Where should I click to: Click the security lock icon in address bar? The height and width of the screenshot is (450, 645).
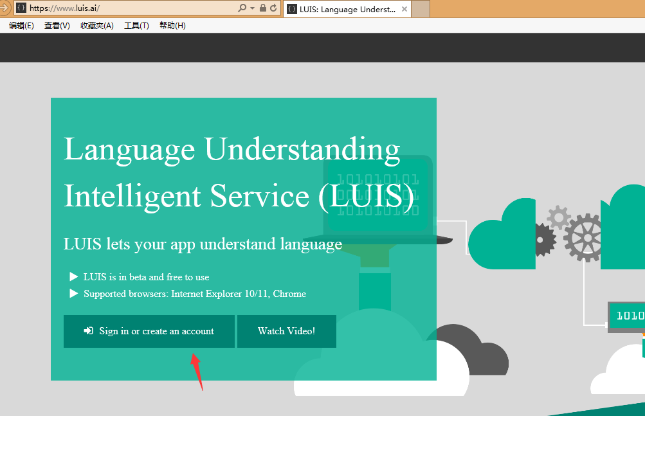click(263, 8)
